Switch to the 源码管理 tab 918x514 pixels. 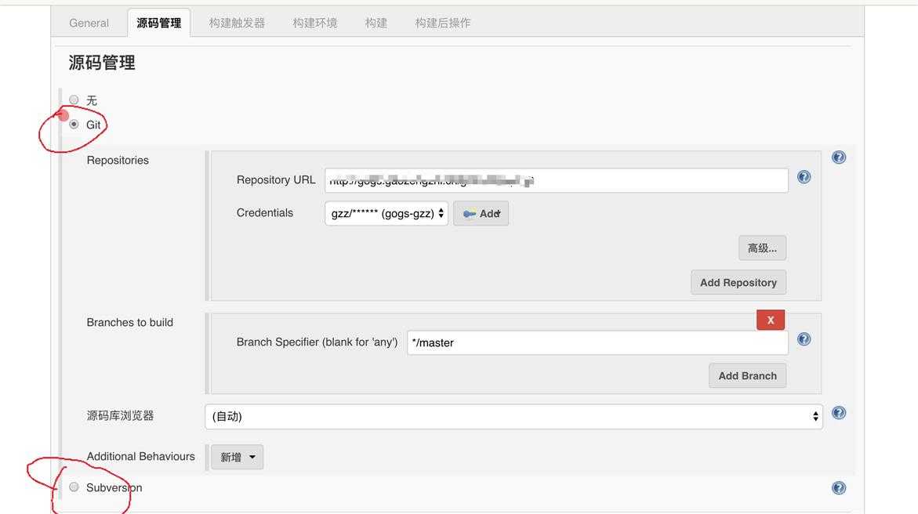(x=158, y=23)
